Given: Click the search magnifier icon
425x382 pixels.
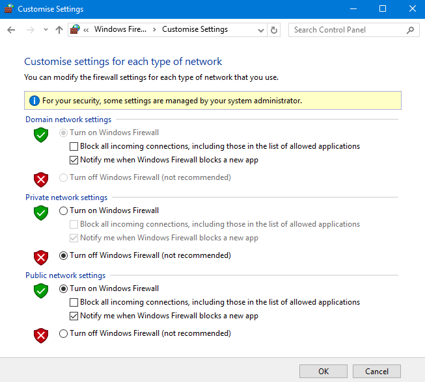Looking at the screenshot, I should pos(411,30).
